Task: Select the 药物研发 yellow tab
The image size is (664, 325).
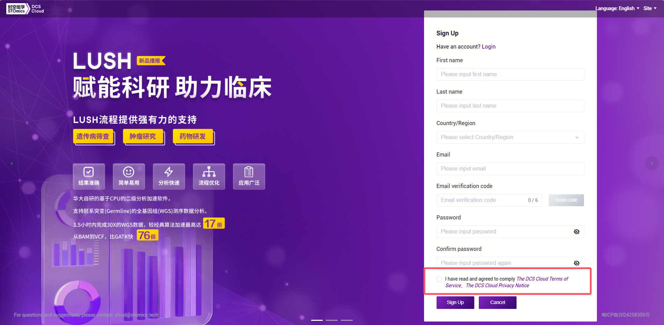Action: click(193, 136)
